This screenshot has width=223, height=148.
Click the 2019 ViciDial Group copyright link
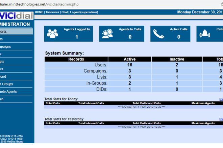click(x=12, y=142)
